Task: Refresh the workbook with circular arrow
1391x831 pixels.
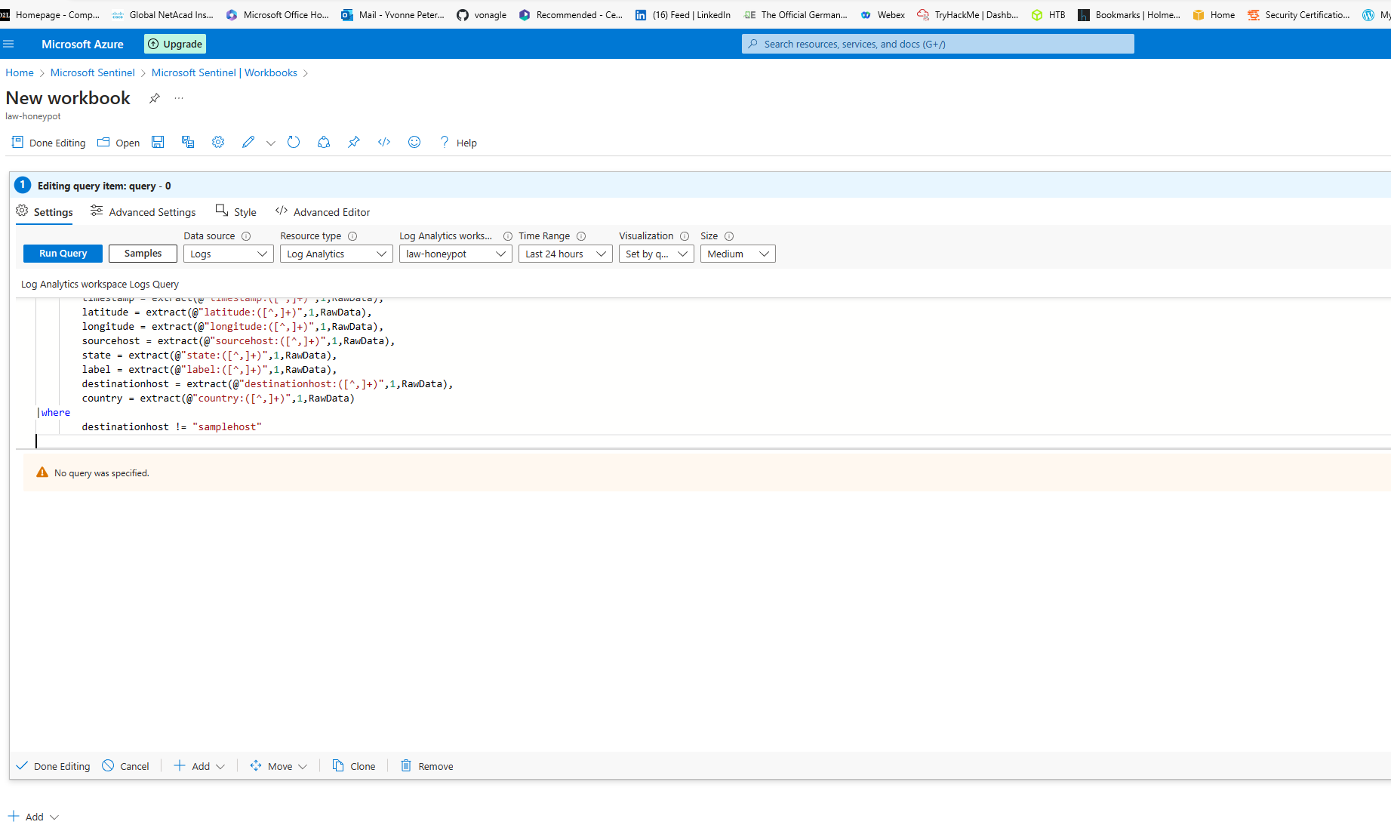Action: point(294,142)
